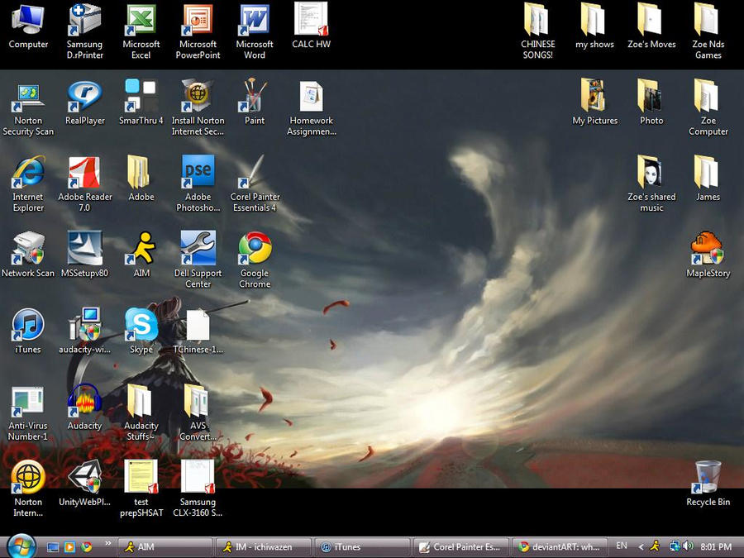This screenshot has height=558, width=744.
Task: Select Corel Painter Essentials 4 shortcut
Action: point(255,184)
